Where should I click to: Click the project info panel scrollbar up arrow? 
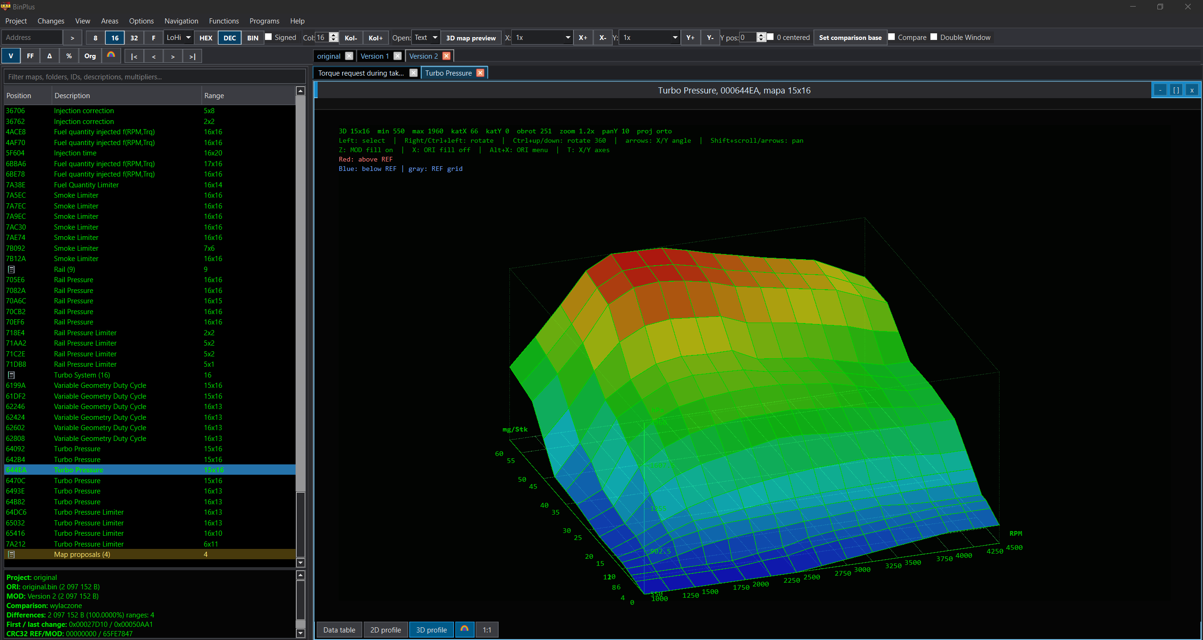(x=301, y=575)
